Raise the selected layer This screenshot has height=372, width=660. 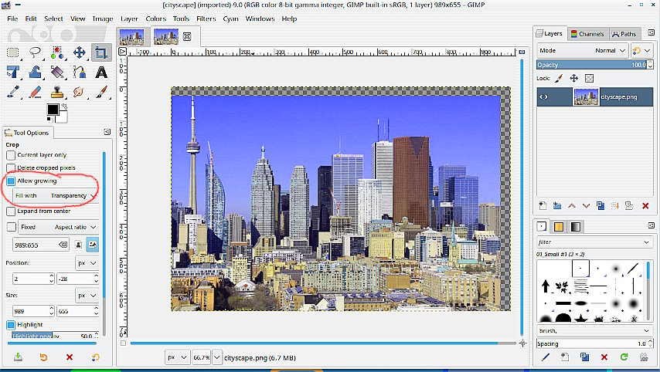572,205
